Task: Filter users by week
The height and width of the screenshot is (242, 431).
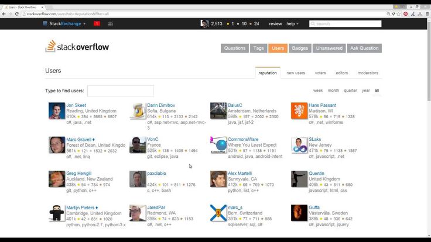Action: tap(318, 90)
